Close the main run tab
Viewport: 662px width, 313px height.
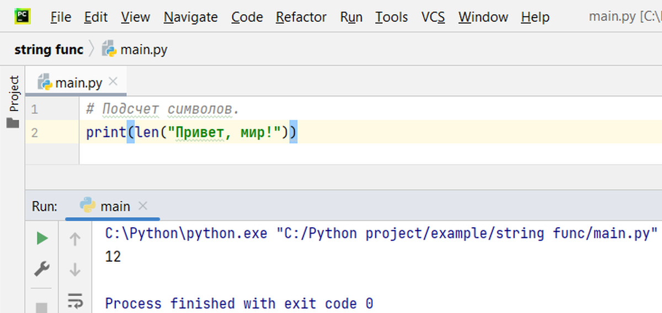[x=143, y=206]
